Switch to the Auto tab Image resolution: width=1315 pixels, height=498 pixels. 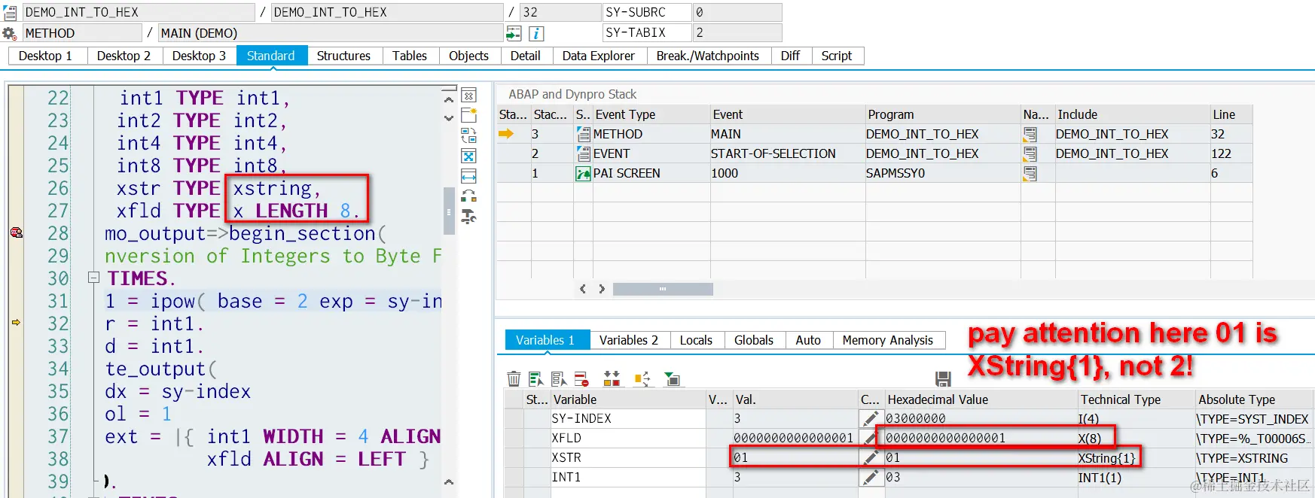tap(808, 340)
